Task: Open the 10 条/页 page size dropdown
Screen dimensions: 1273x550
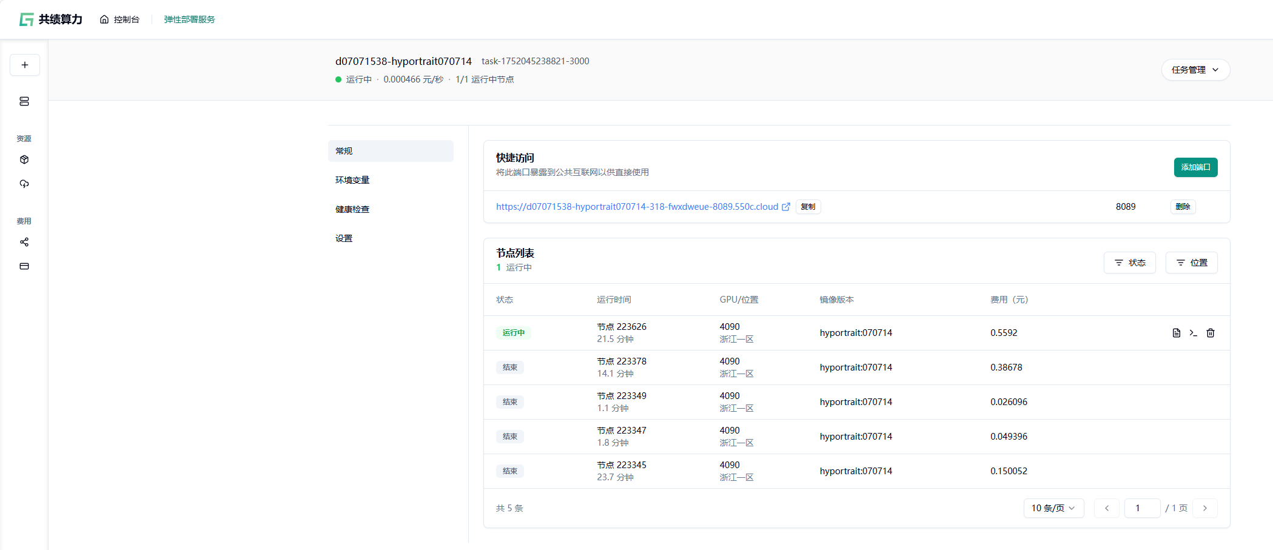Action: point(1053,508)
